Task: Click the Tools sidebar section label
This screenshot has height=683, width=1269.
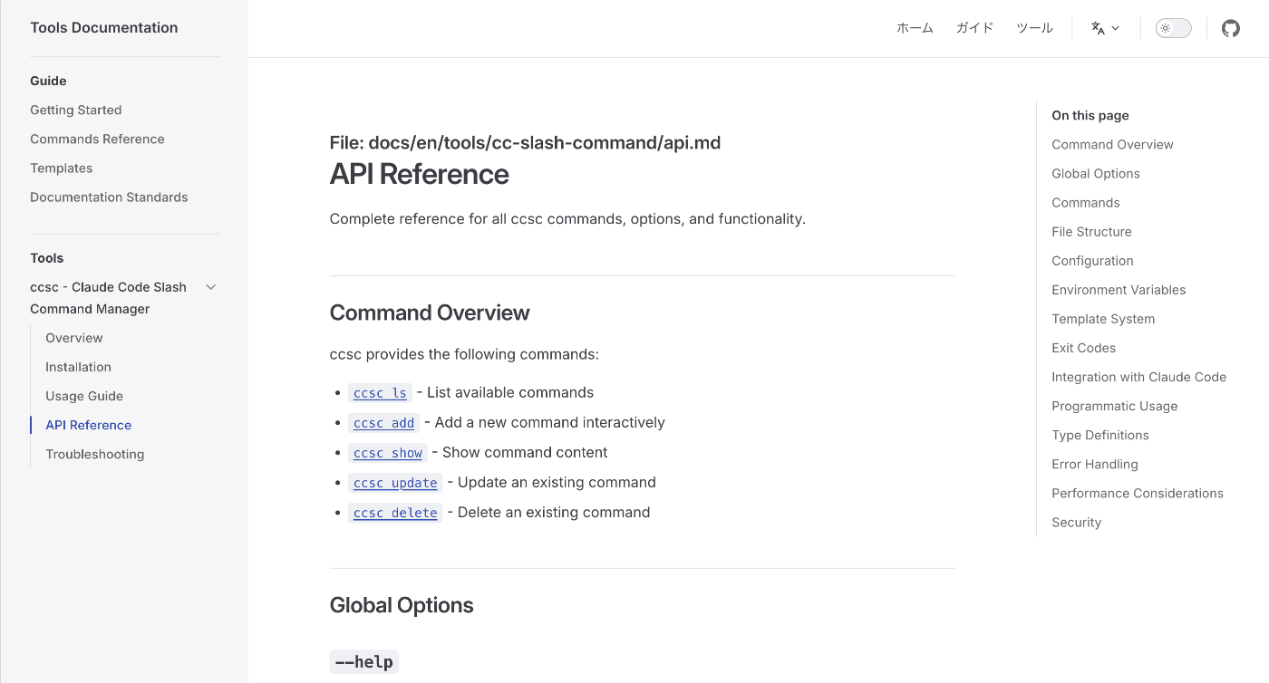Action: 47,258
